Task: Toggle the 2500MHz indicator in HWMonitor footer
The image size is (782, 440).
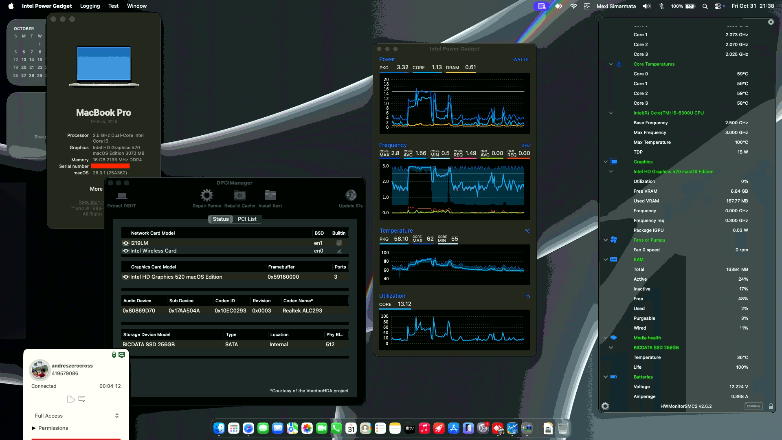Action: click(x=753, y=406)
